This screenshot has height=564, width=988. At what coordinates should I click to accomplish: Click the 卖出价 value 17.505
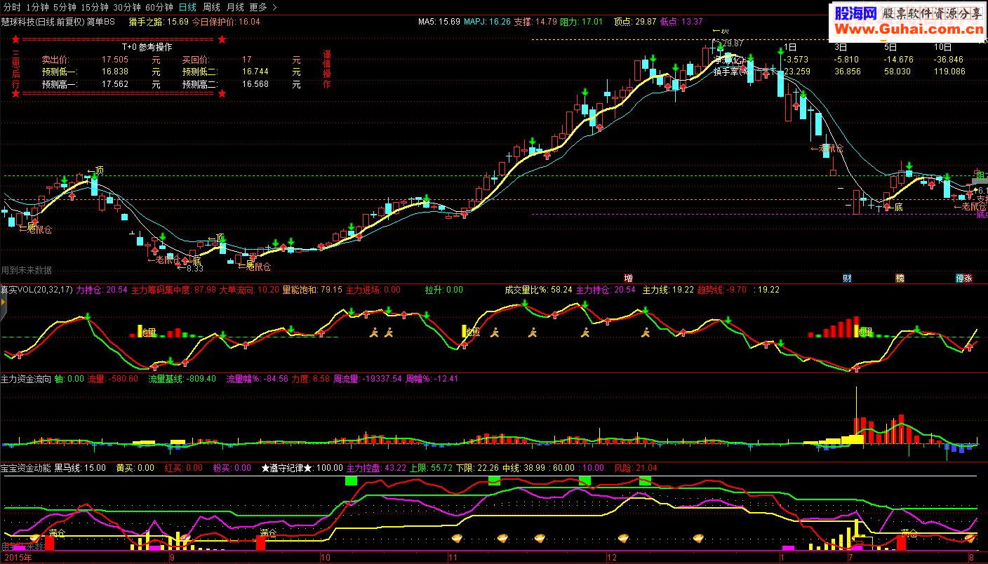click(x=114, y=60)
